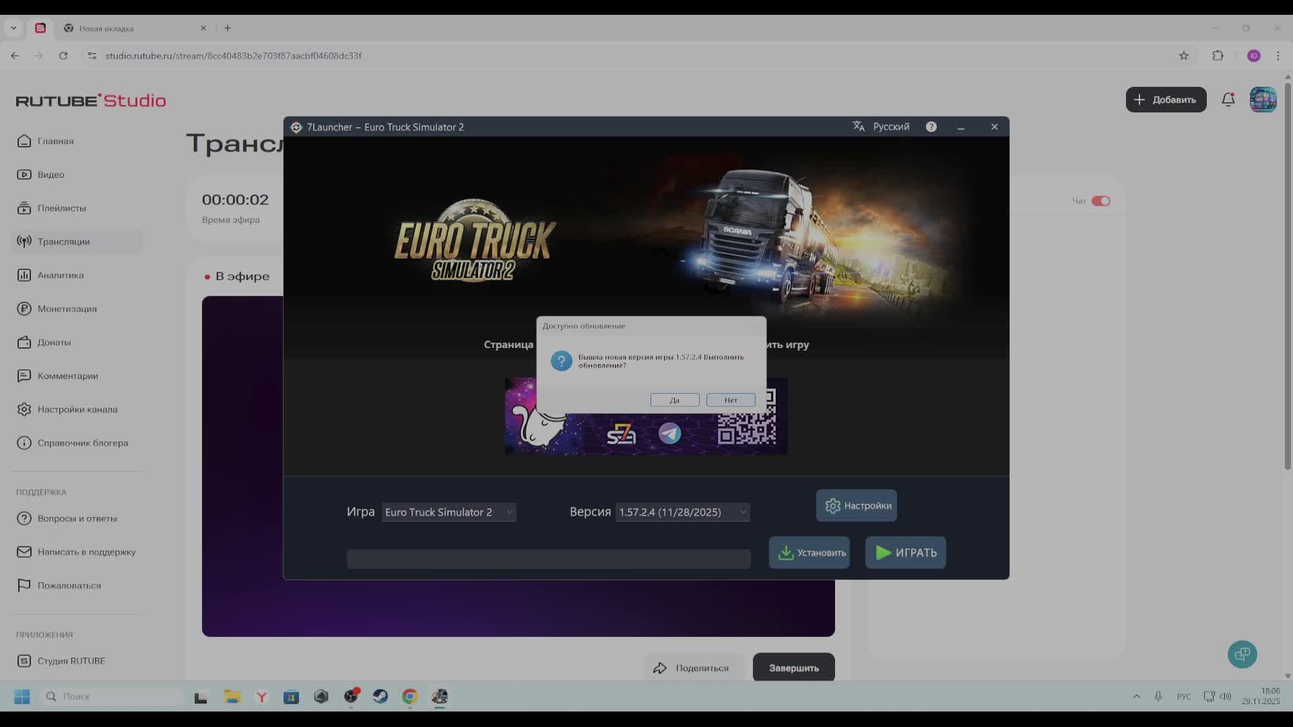The width and height of the screenshot is (1293, 727).
Task: Toggle hidden icons in the system tray
Action: tap(1137, 697)
